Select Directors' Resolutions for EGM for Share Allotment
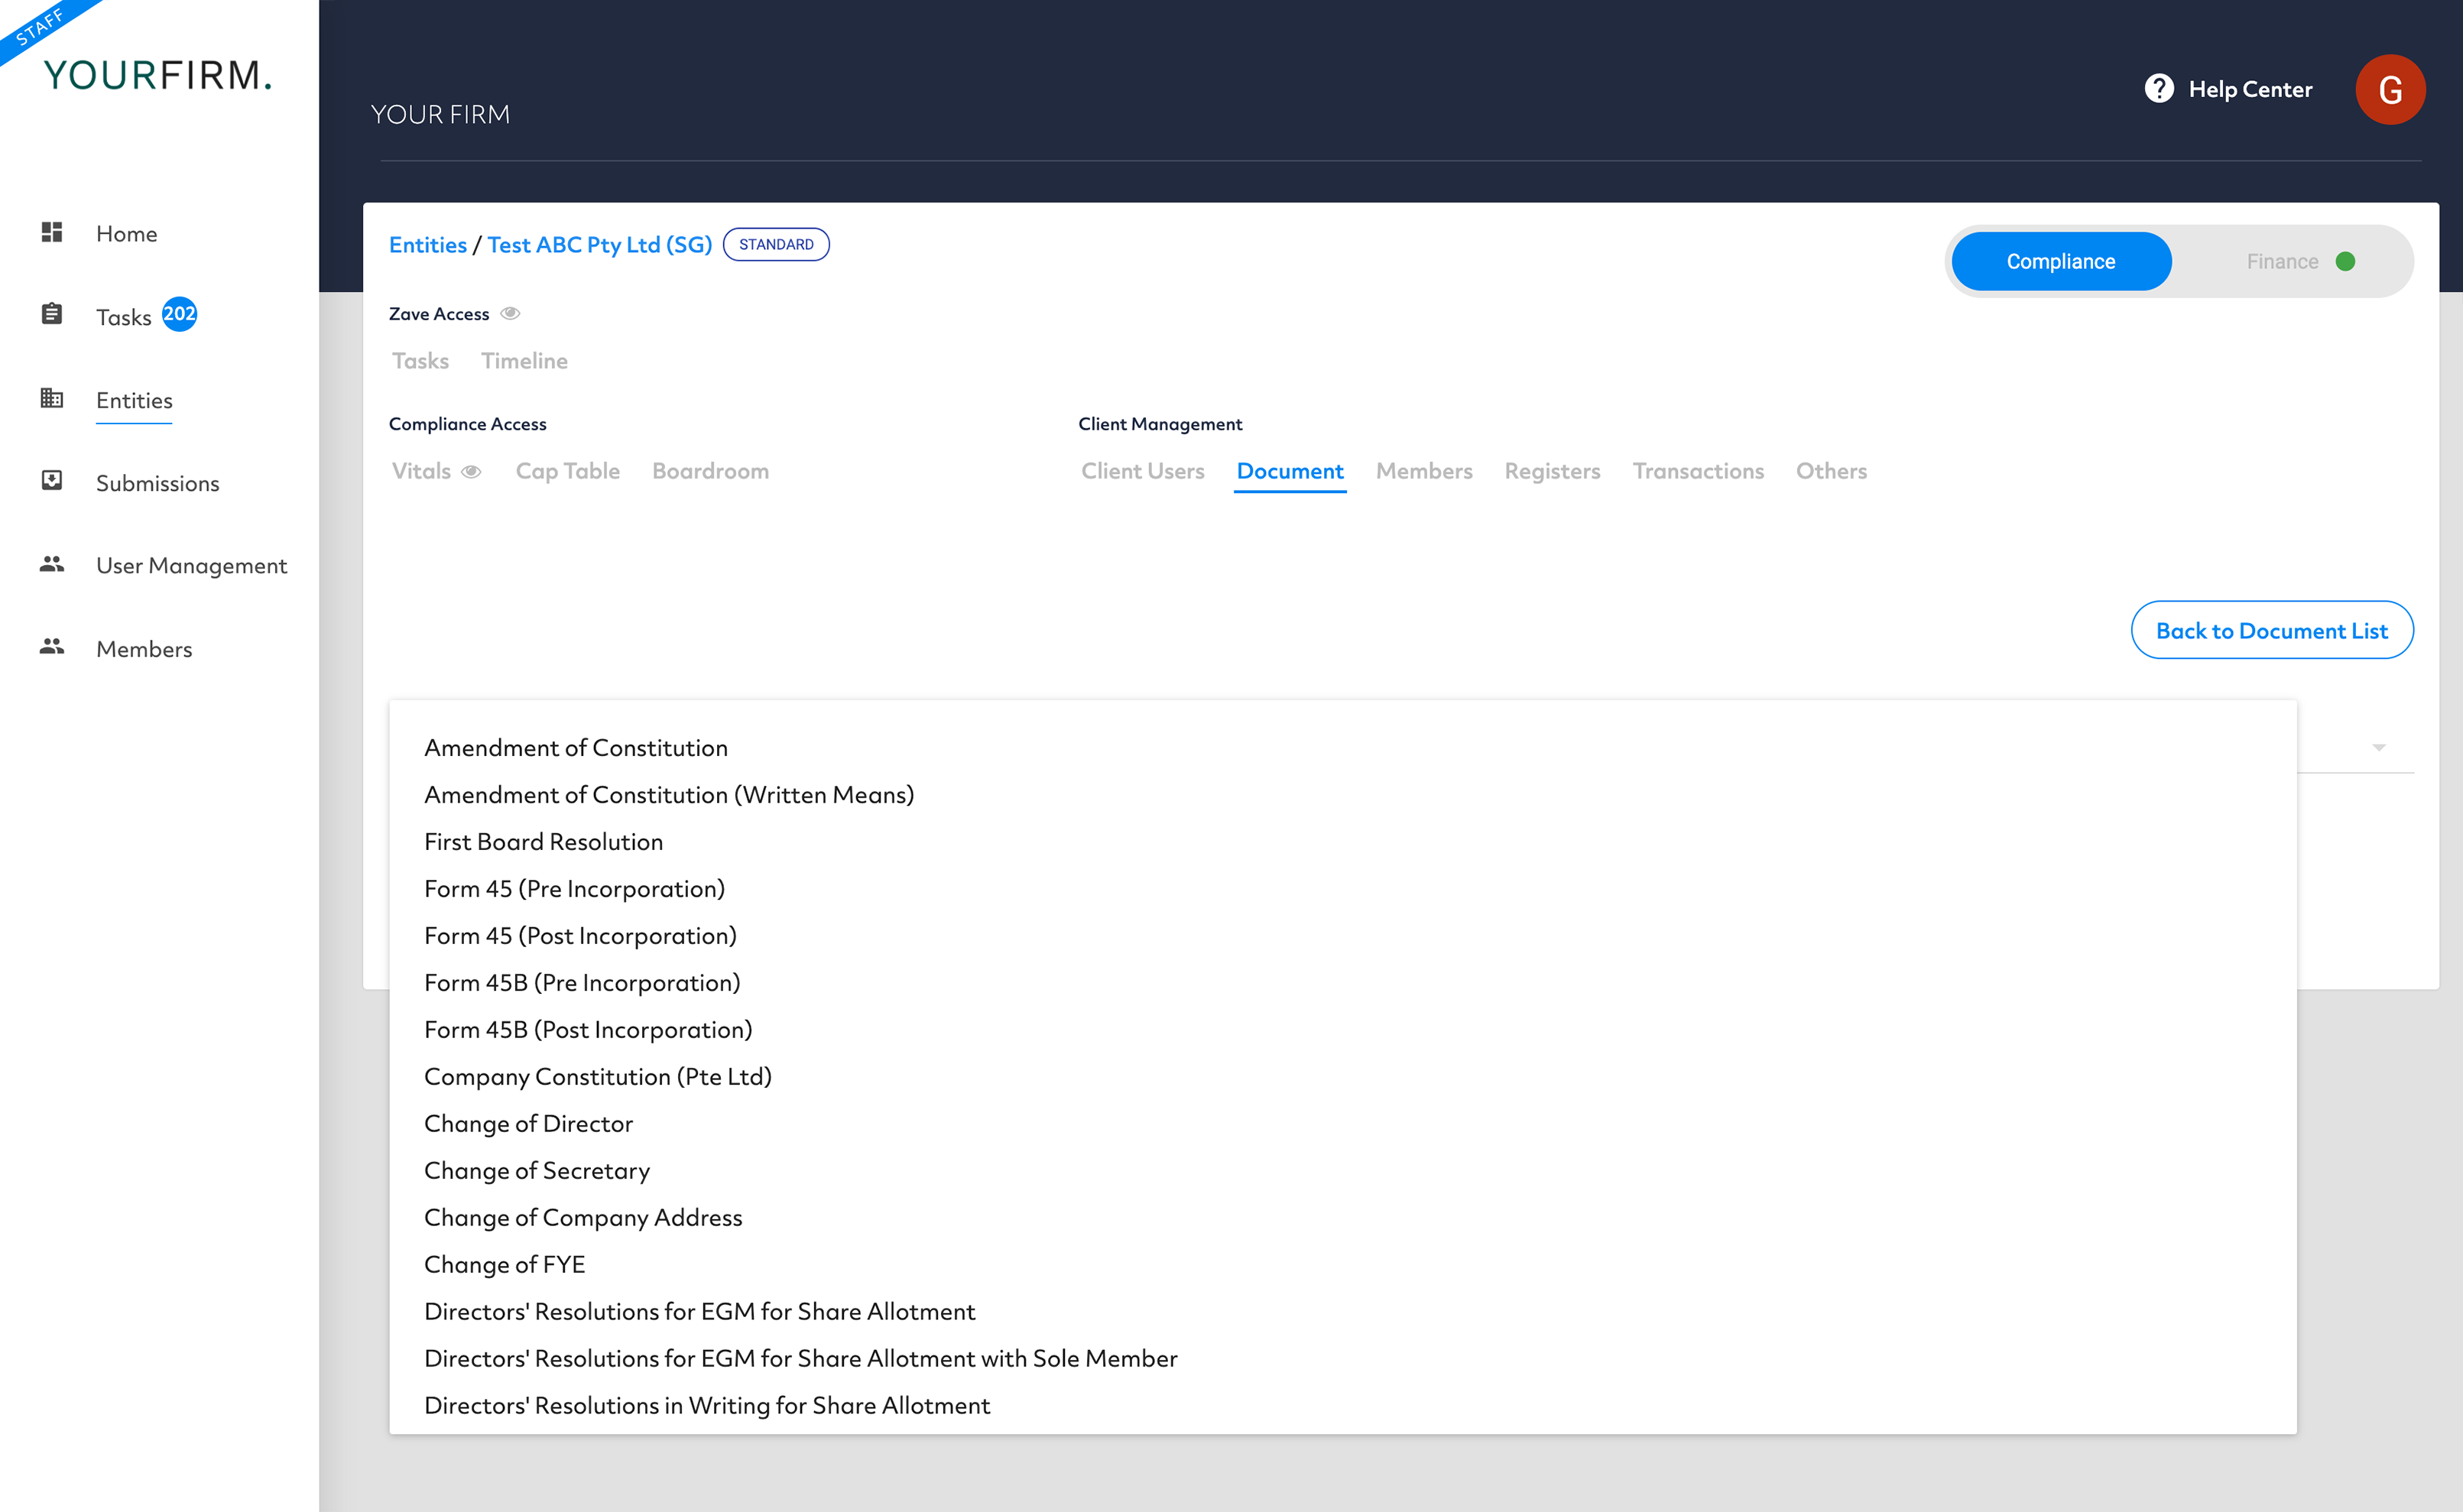This screenshot has width=2463, height=1512. pyautogui.click(x=1343, y=1312)
